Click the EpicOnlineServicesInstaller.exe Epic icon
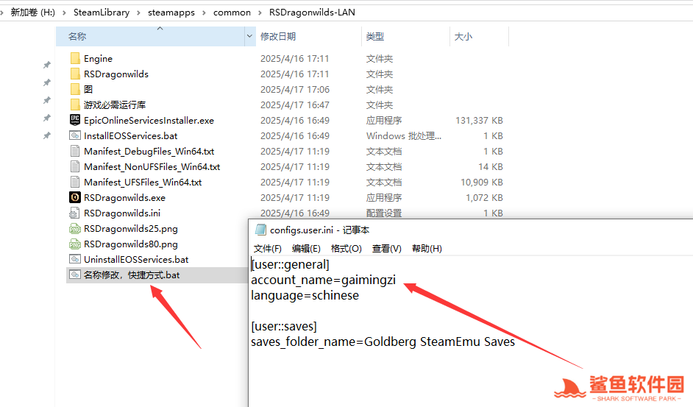The height and width of the screenshot is (407, 693). [x=75, y=120]
